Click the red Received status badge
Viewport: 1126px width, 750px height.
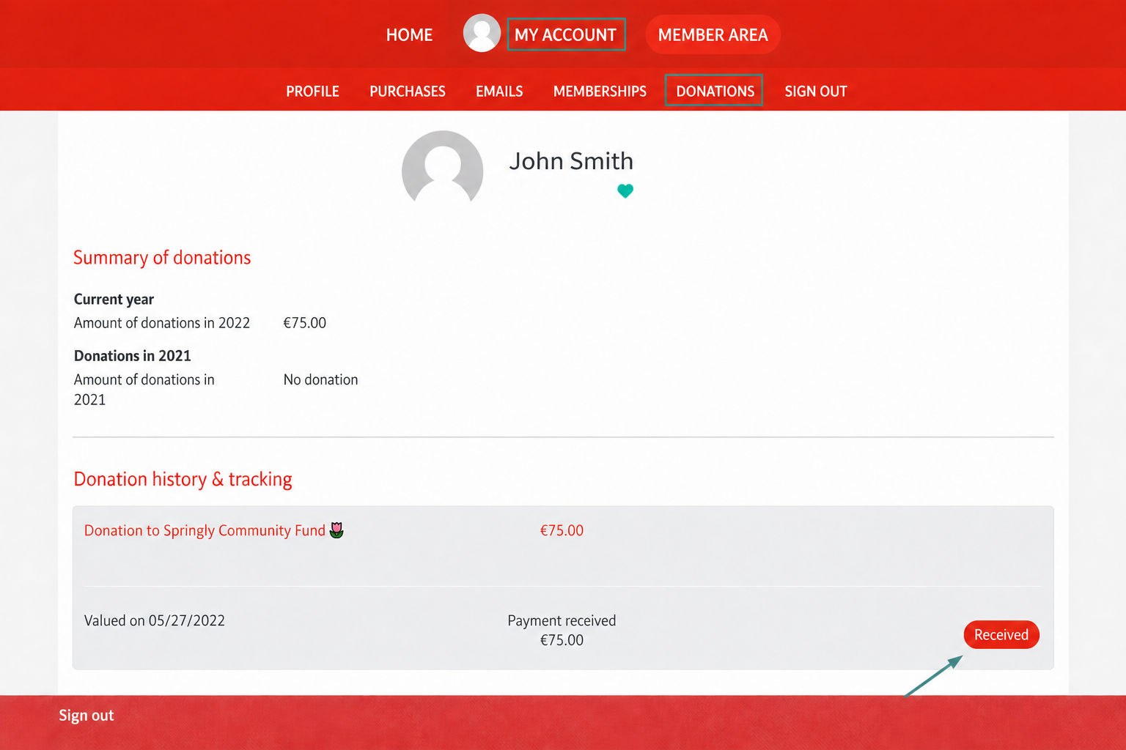pos(1001,635)
